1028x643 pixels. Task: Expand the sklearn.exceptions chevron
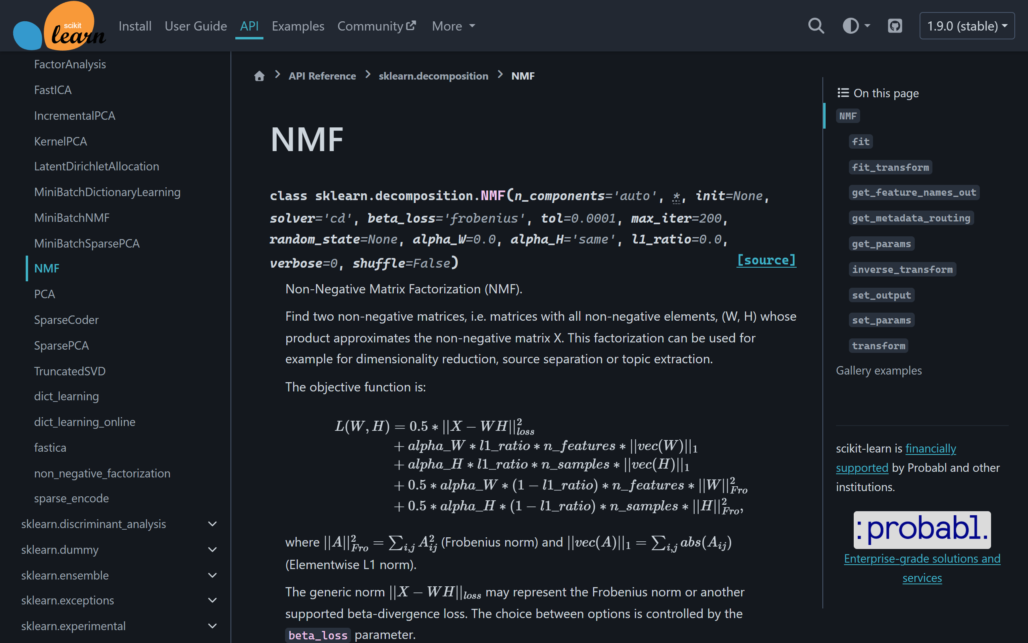212,600
